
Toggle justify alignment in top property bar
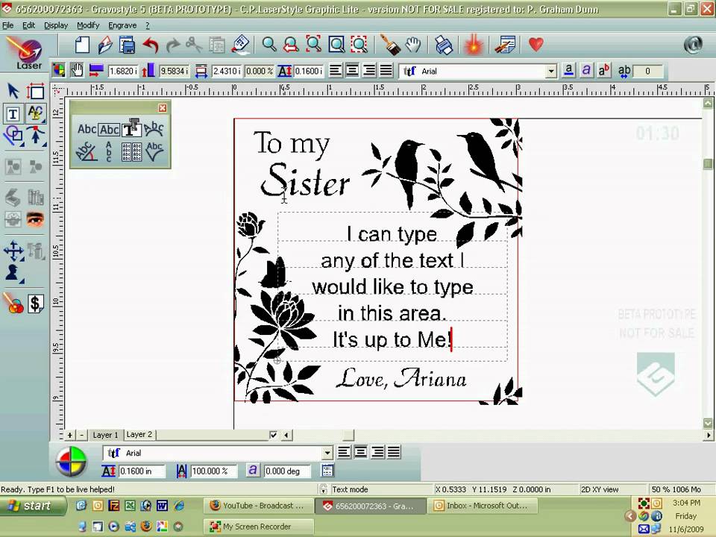(386, 71)
